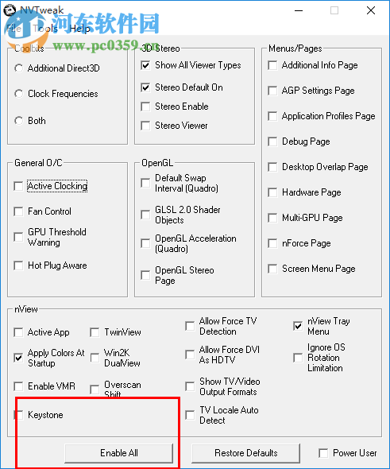Screen dimensions: 390x469
Task: Enable the nForce Page option
Action: click(x=272, y=243)
